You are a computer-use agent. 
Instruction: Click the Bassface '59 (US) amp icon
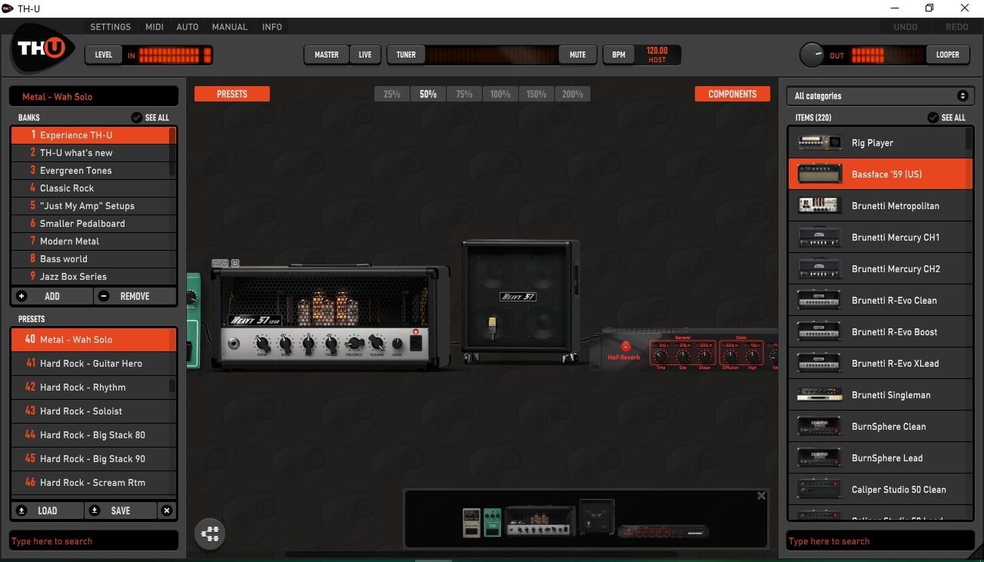pos(819,175)
